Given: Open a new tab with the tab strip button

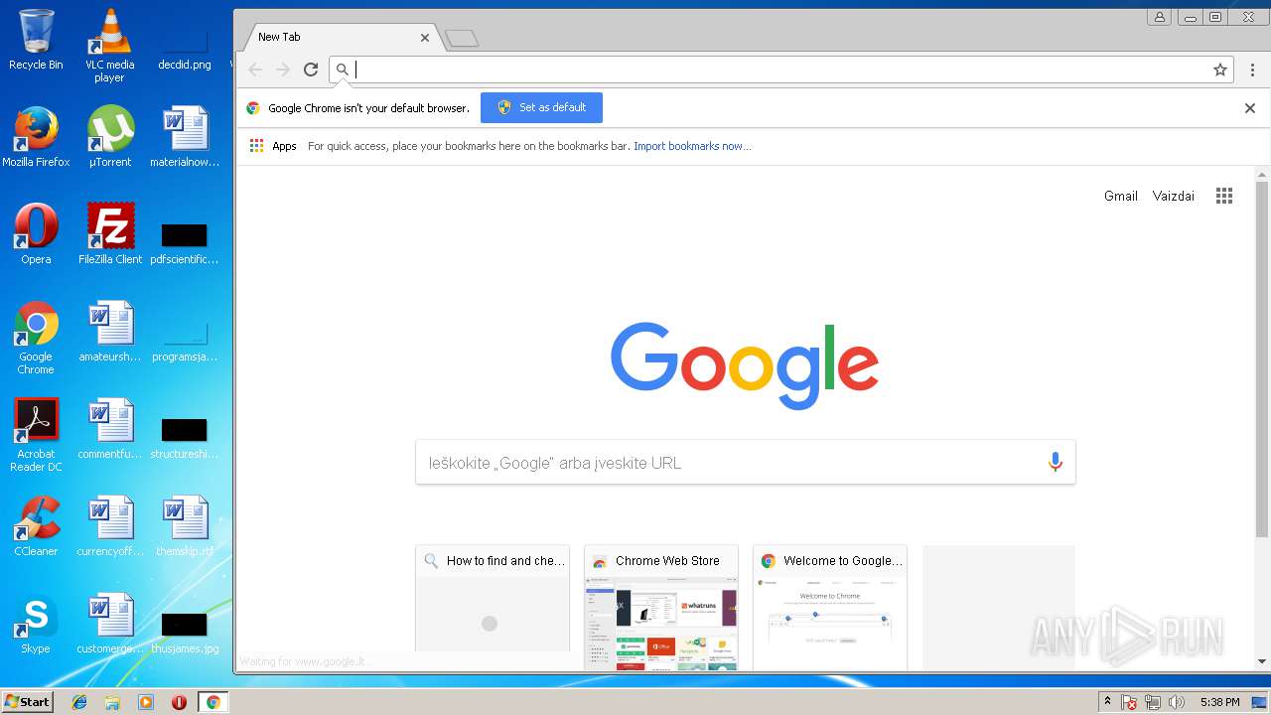Looking at the screenshot, I should (462, 38).
